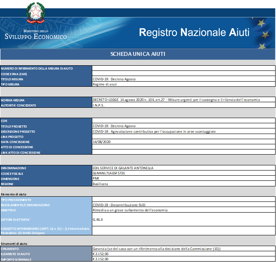The height and width of the screenshot is (262, 276).
Task: Select the empty Link Progetto value cell
Action: tap(184, 137)
